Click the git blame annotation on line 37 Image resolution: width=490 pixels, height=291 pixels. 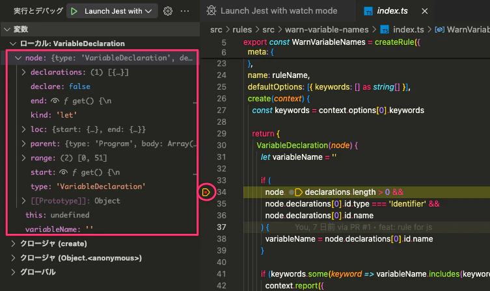tap(363, 227)
